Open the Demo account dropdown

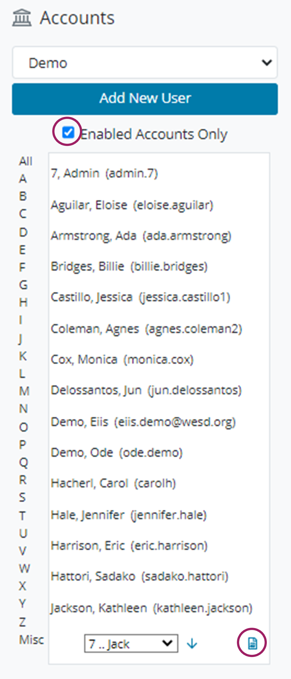click(x=145, y=62)
